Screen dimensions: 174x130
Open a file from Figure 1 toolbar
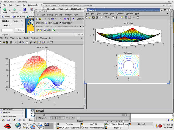click(x=4, y=42)
